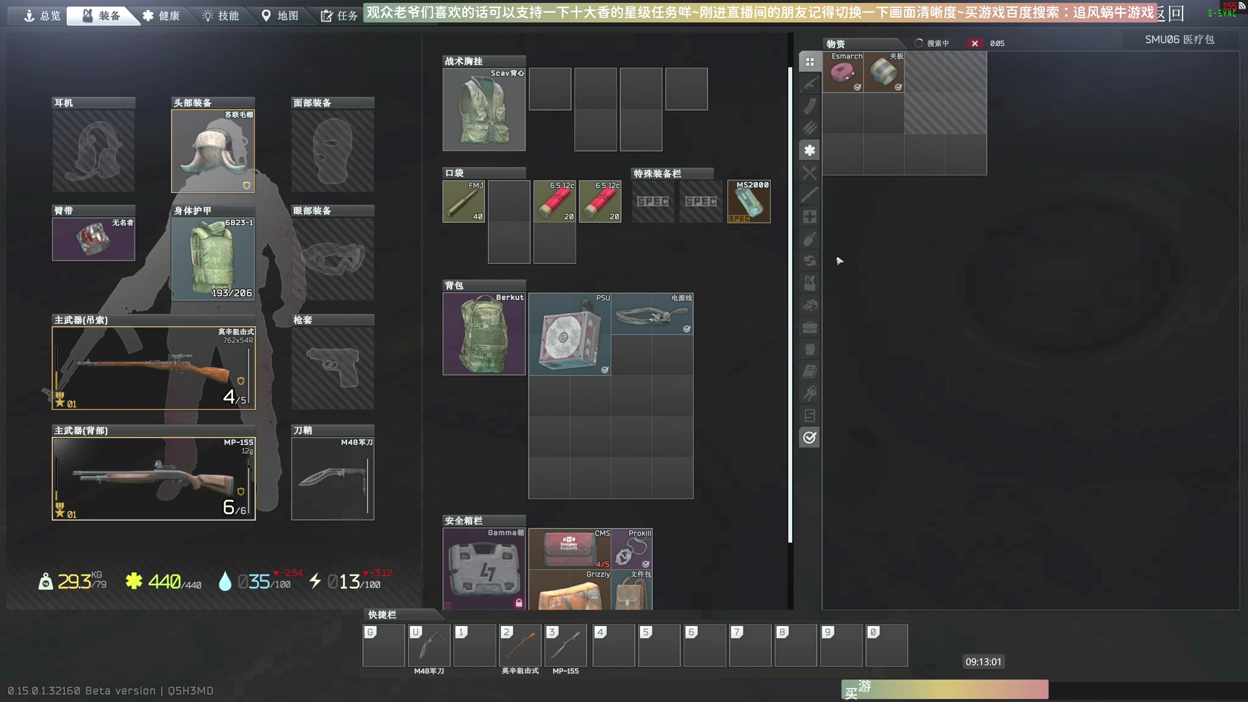
Task: Select the 无名者 armband item
Action: coord(94,239)
